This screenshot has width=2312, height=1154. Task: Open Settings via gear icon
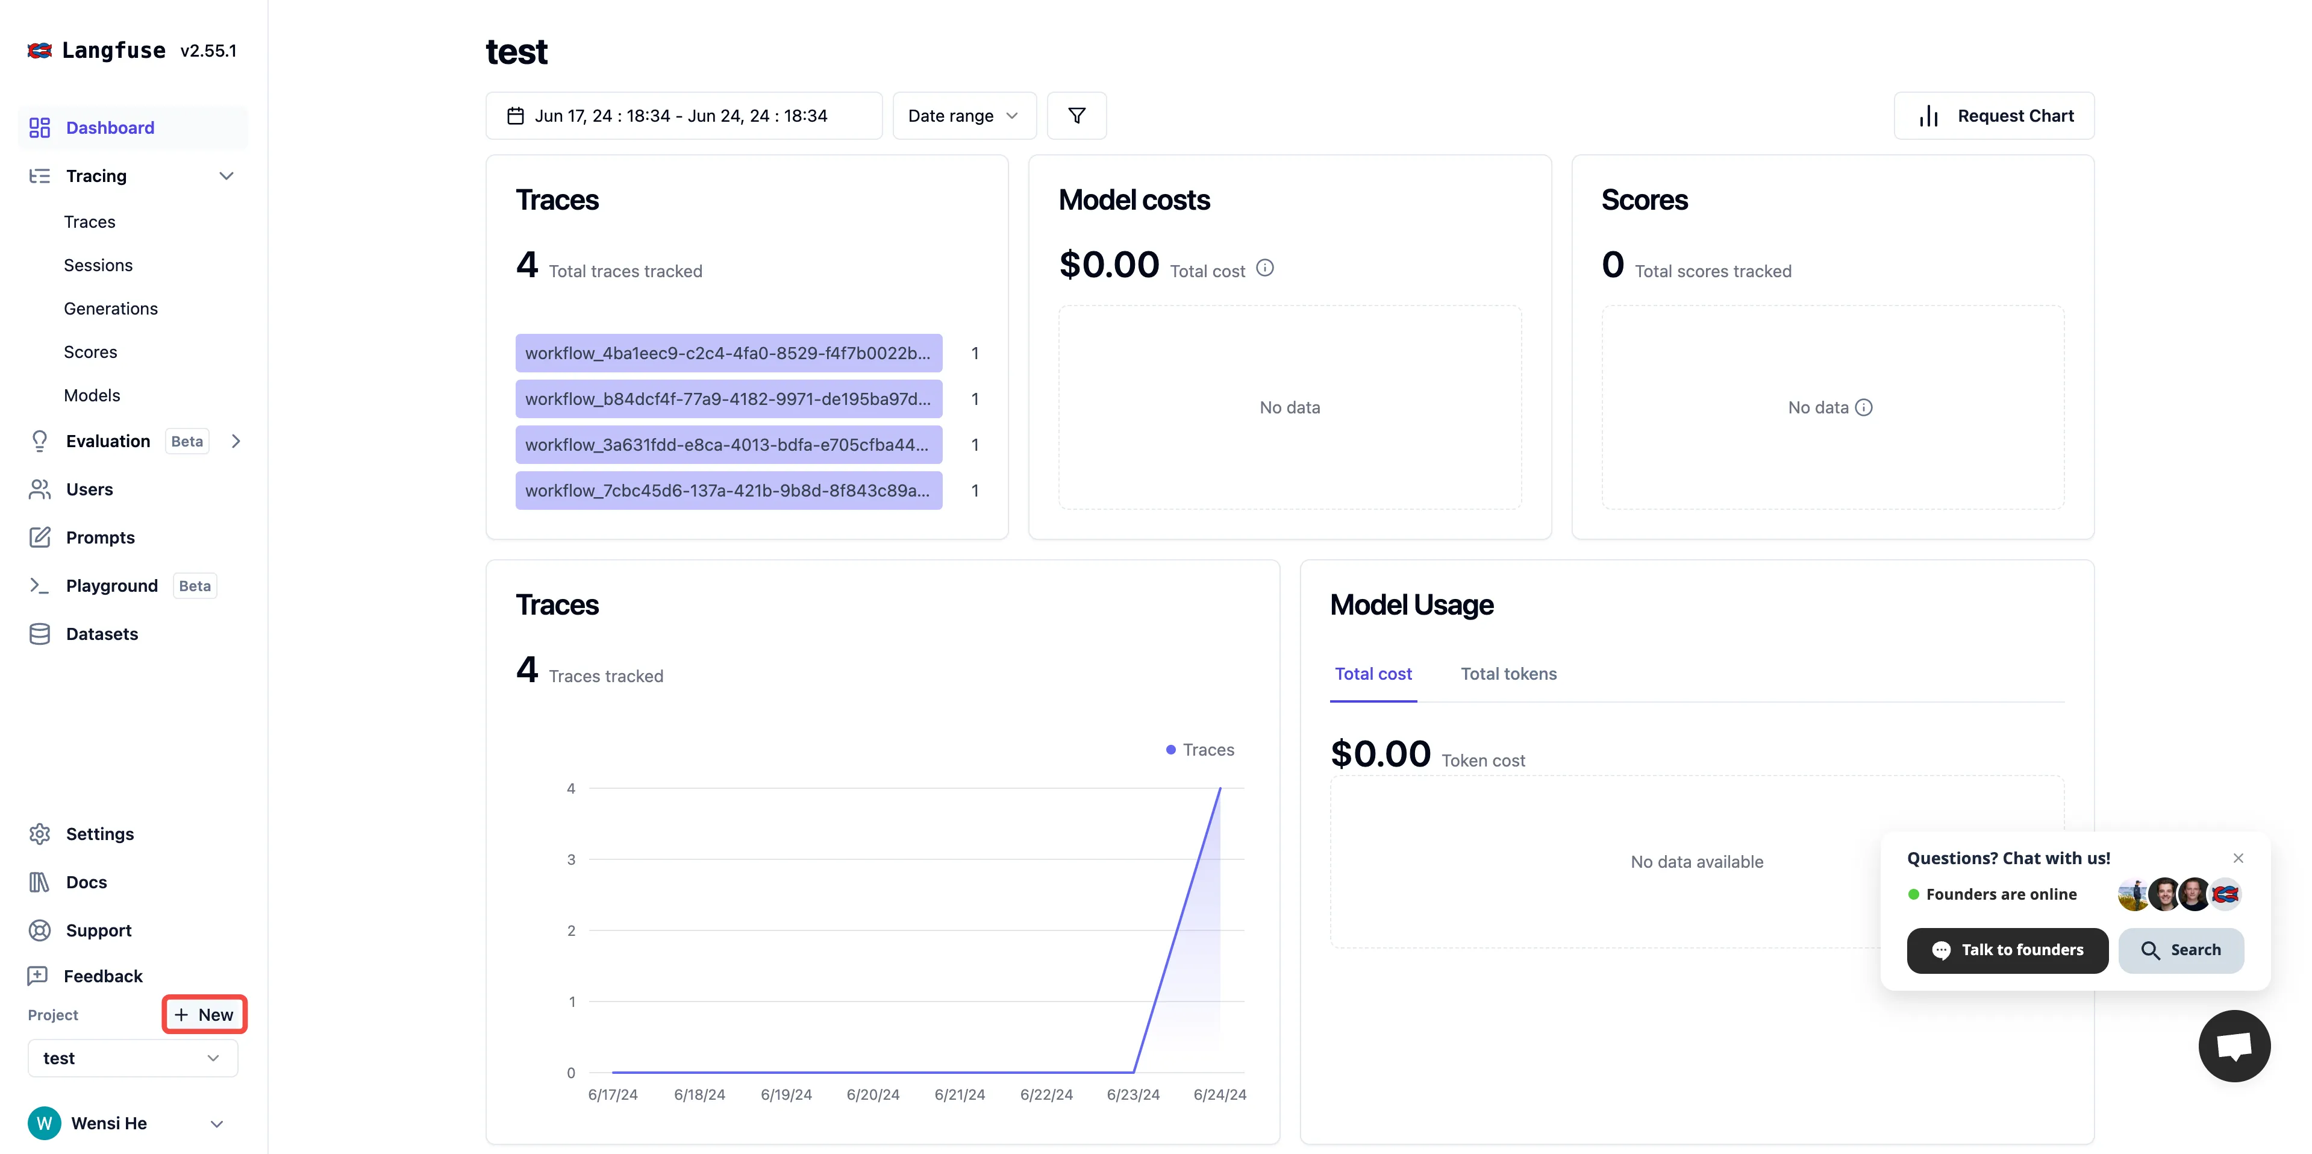pos(40,833)
